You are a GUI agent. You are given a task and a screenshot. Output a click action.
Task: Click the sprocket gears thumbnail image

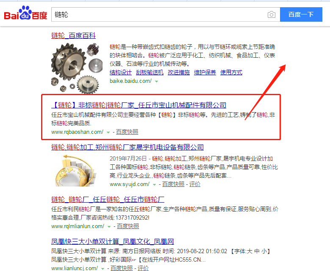tap(77, 68)
